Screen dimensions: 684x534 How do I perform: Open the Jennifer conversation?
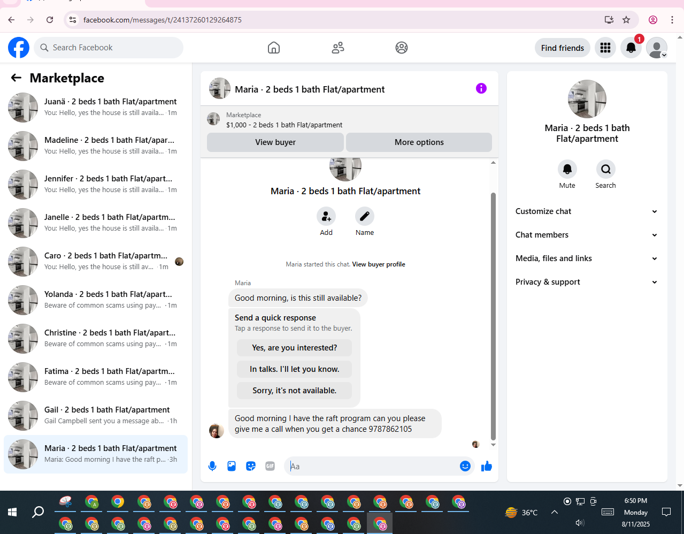96,184
